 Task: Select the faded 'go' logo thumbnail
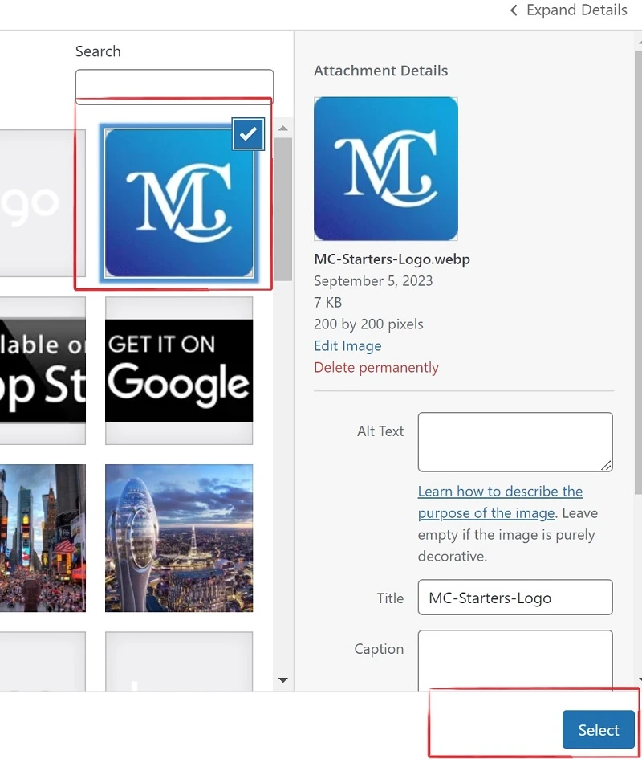[43, 203]
